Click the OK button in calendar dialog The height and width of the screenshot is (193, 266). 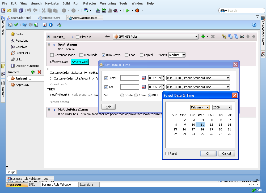208,153
